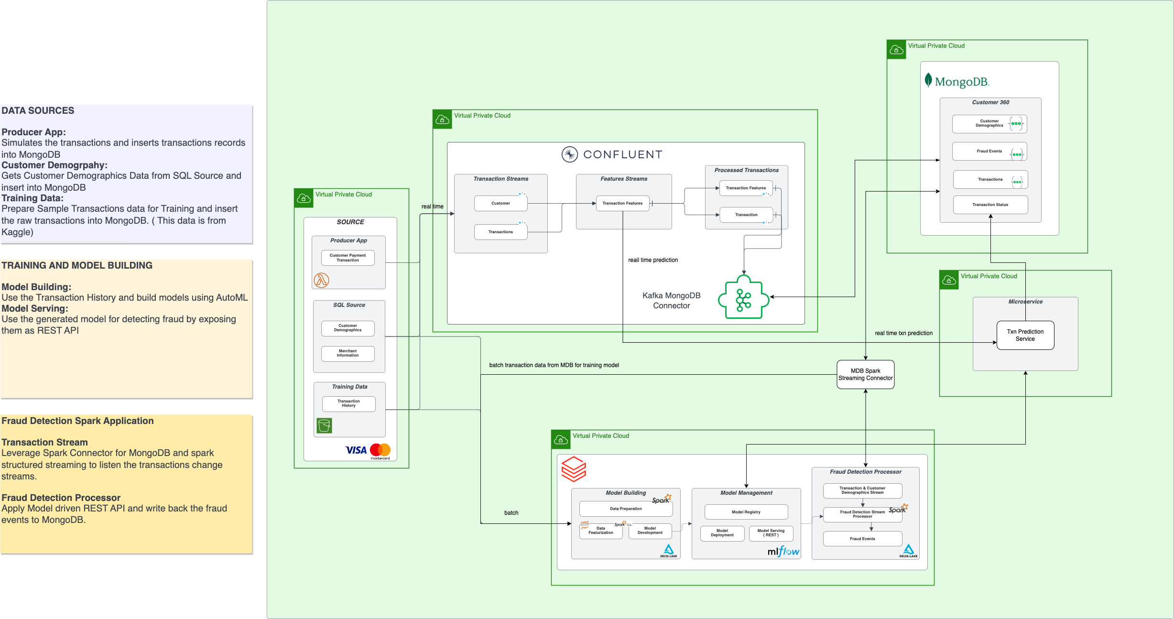Click the red Databricks layers icon
The width and height of the screenshot is (1174, 619).
[573, 469]
